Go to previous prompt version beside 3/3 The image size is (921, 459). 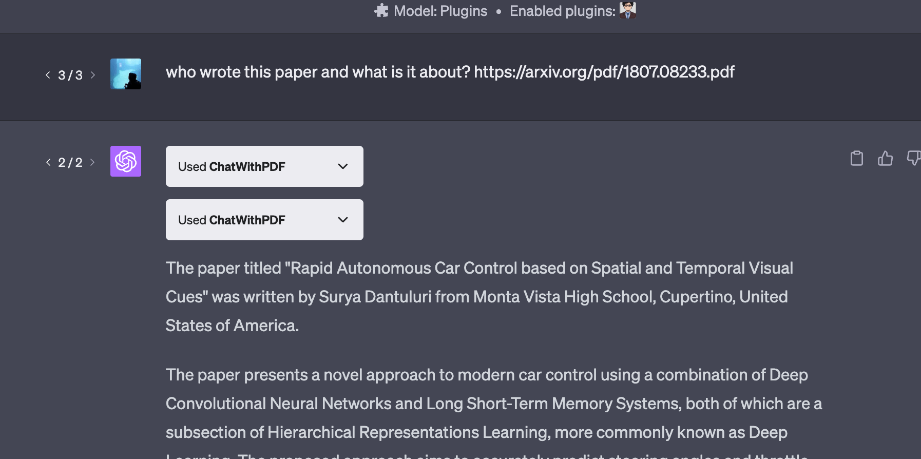(48, 75)
